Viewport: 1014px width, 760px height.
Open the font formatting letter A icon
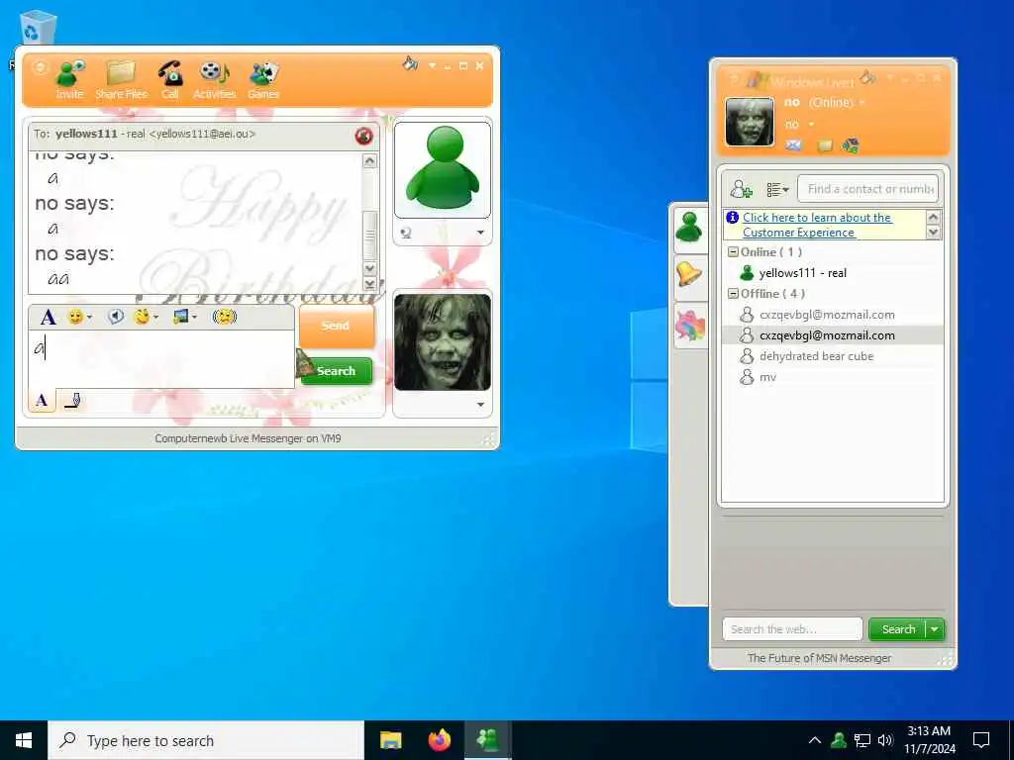pos(48,318)
